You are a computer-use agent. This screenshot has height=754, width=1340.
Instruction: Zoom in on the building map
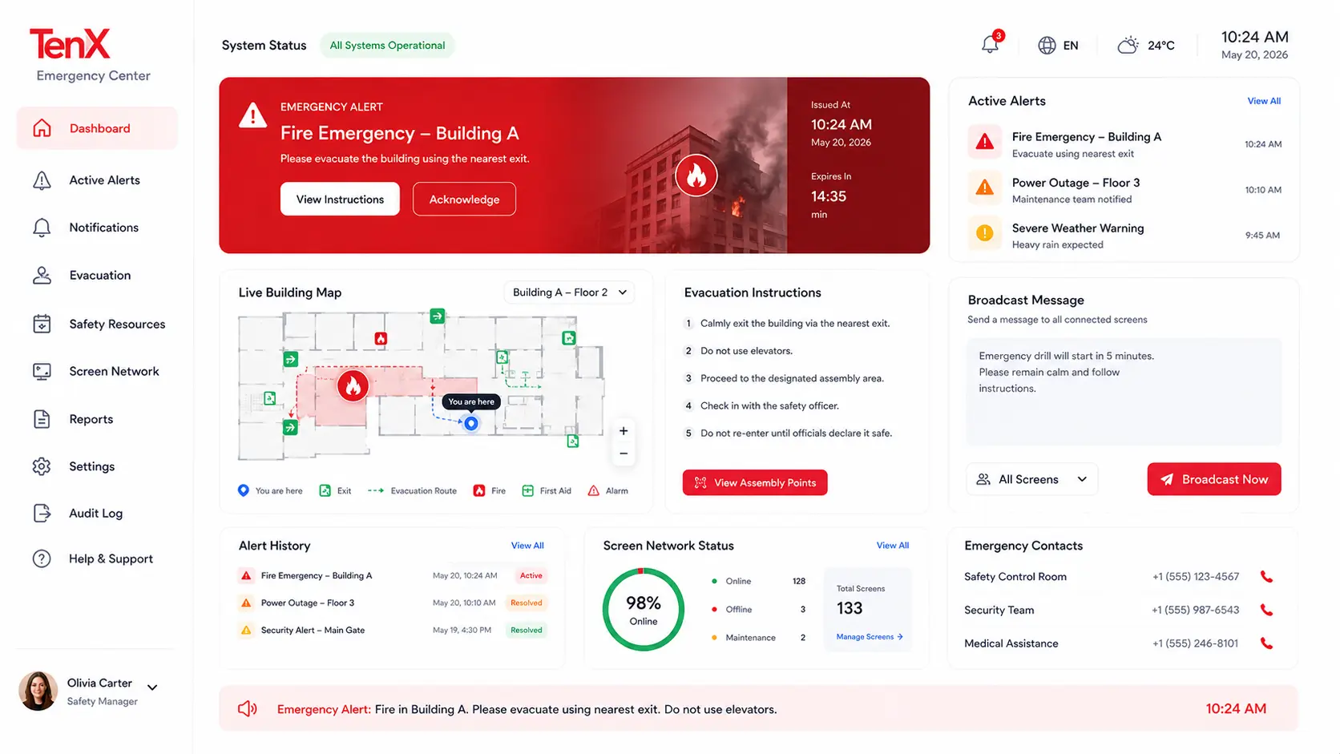(624, 431)
